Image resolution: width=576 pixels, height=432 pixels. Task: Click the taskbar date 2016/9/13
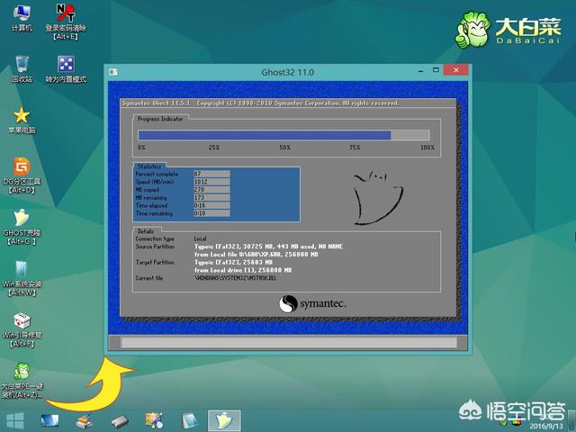coord(546,426)
